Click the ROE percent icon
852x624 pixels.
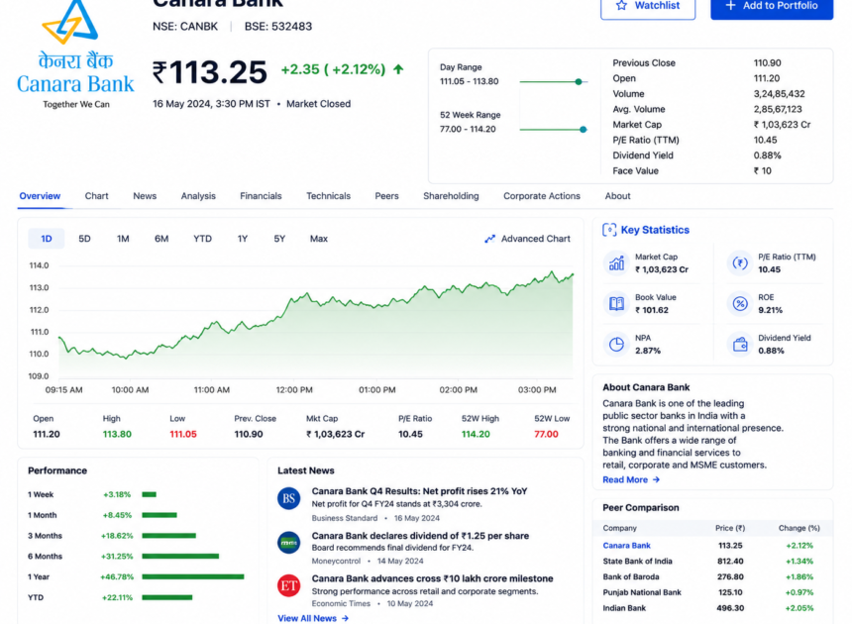tap(739, 304)
